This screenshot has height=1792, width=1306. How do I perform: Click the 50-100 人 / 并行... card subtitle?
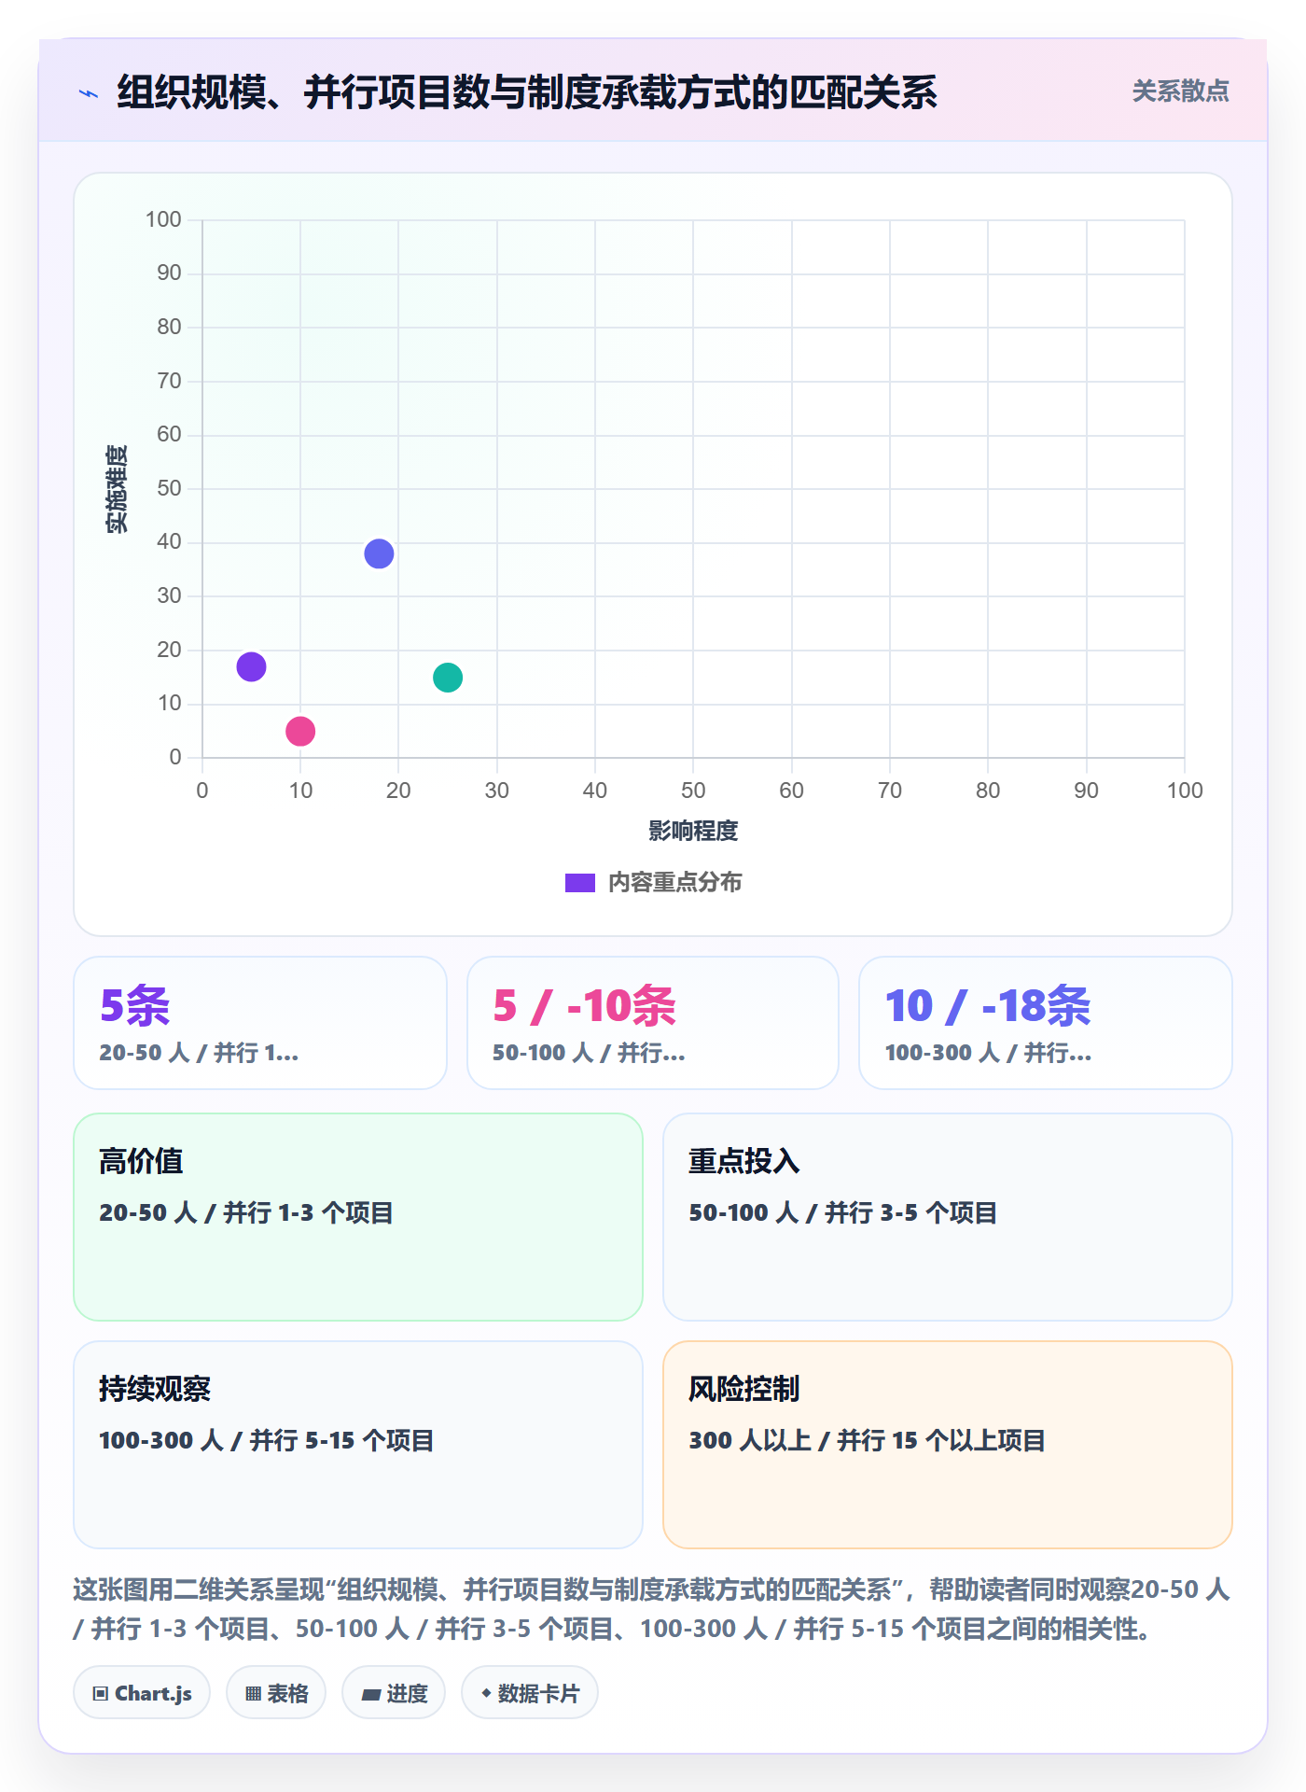(x=589, y=1053)
